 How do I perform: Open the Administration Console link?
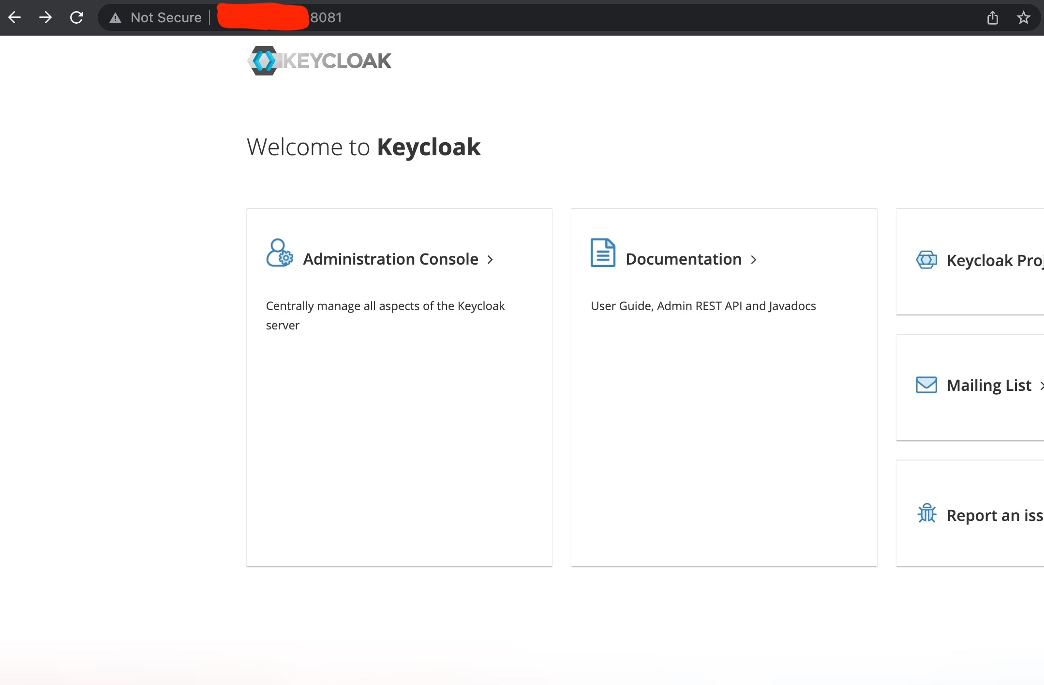point(390,259)
